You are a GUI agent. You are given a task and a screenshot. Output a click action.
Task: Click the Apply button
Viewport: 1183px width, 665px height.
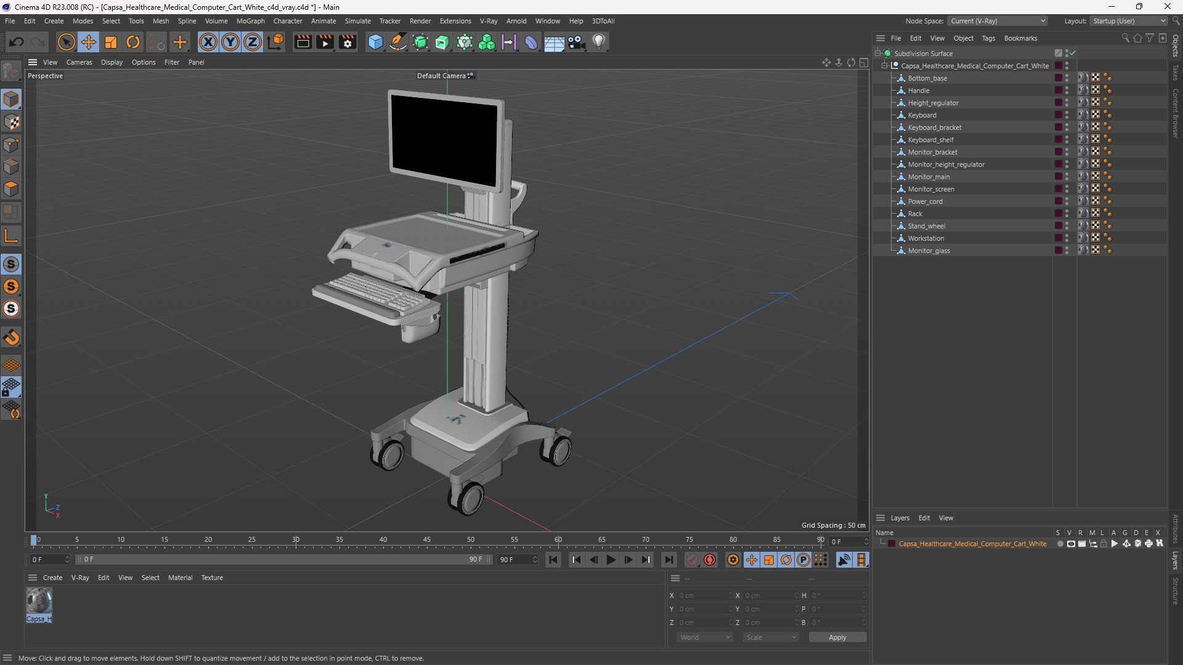coord(837,637)
